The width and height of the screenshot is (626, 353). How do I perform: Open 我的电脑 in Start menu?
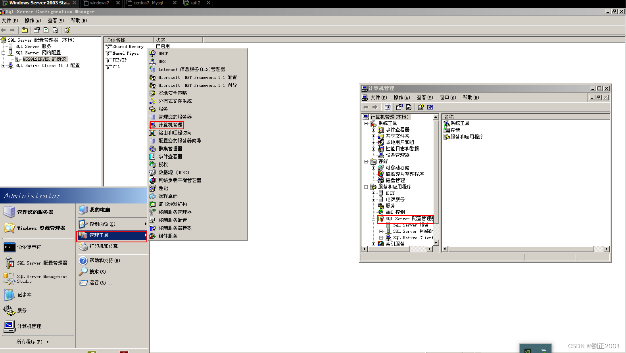coord(112,210)
